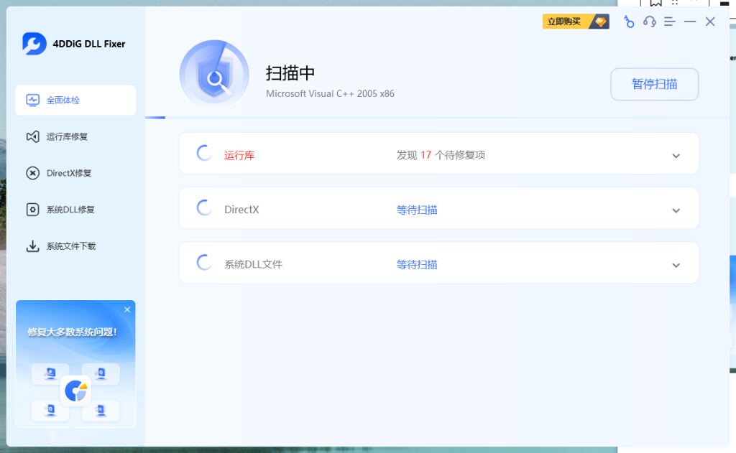Click the 系统文件下载 download icon
The height and width of the screenshot is (453, 736).
pyautogui.click(x=32, y=246)
